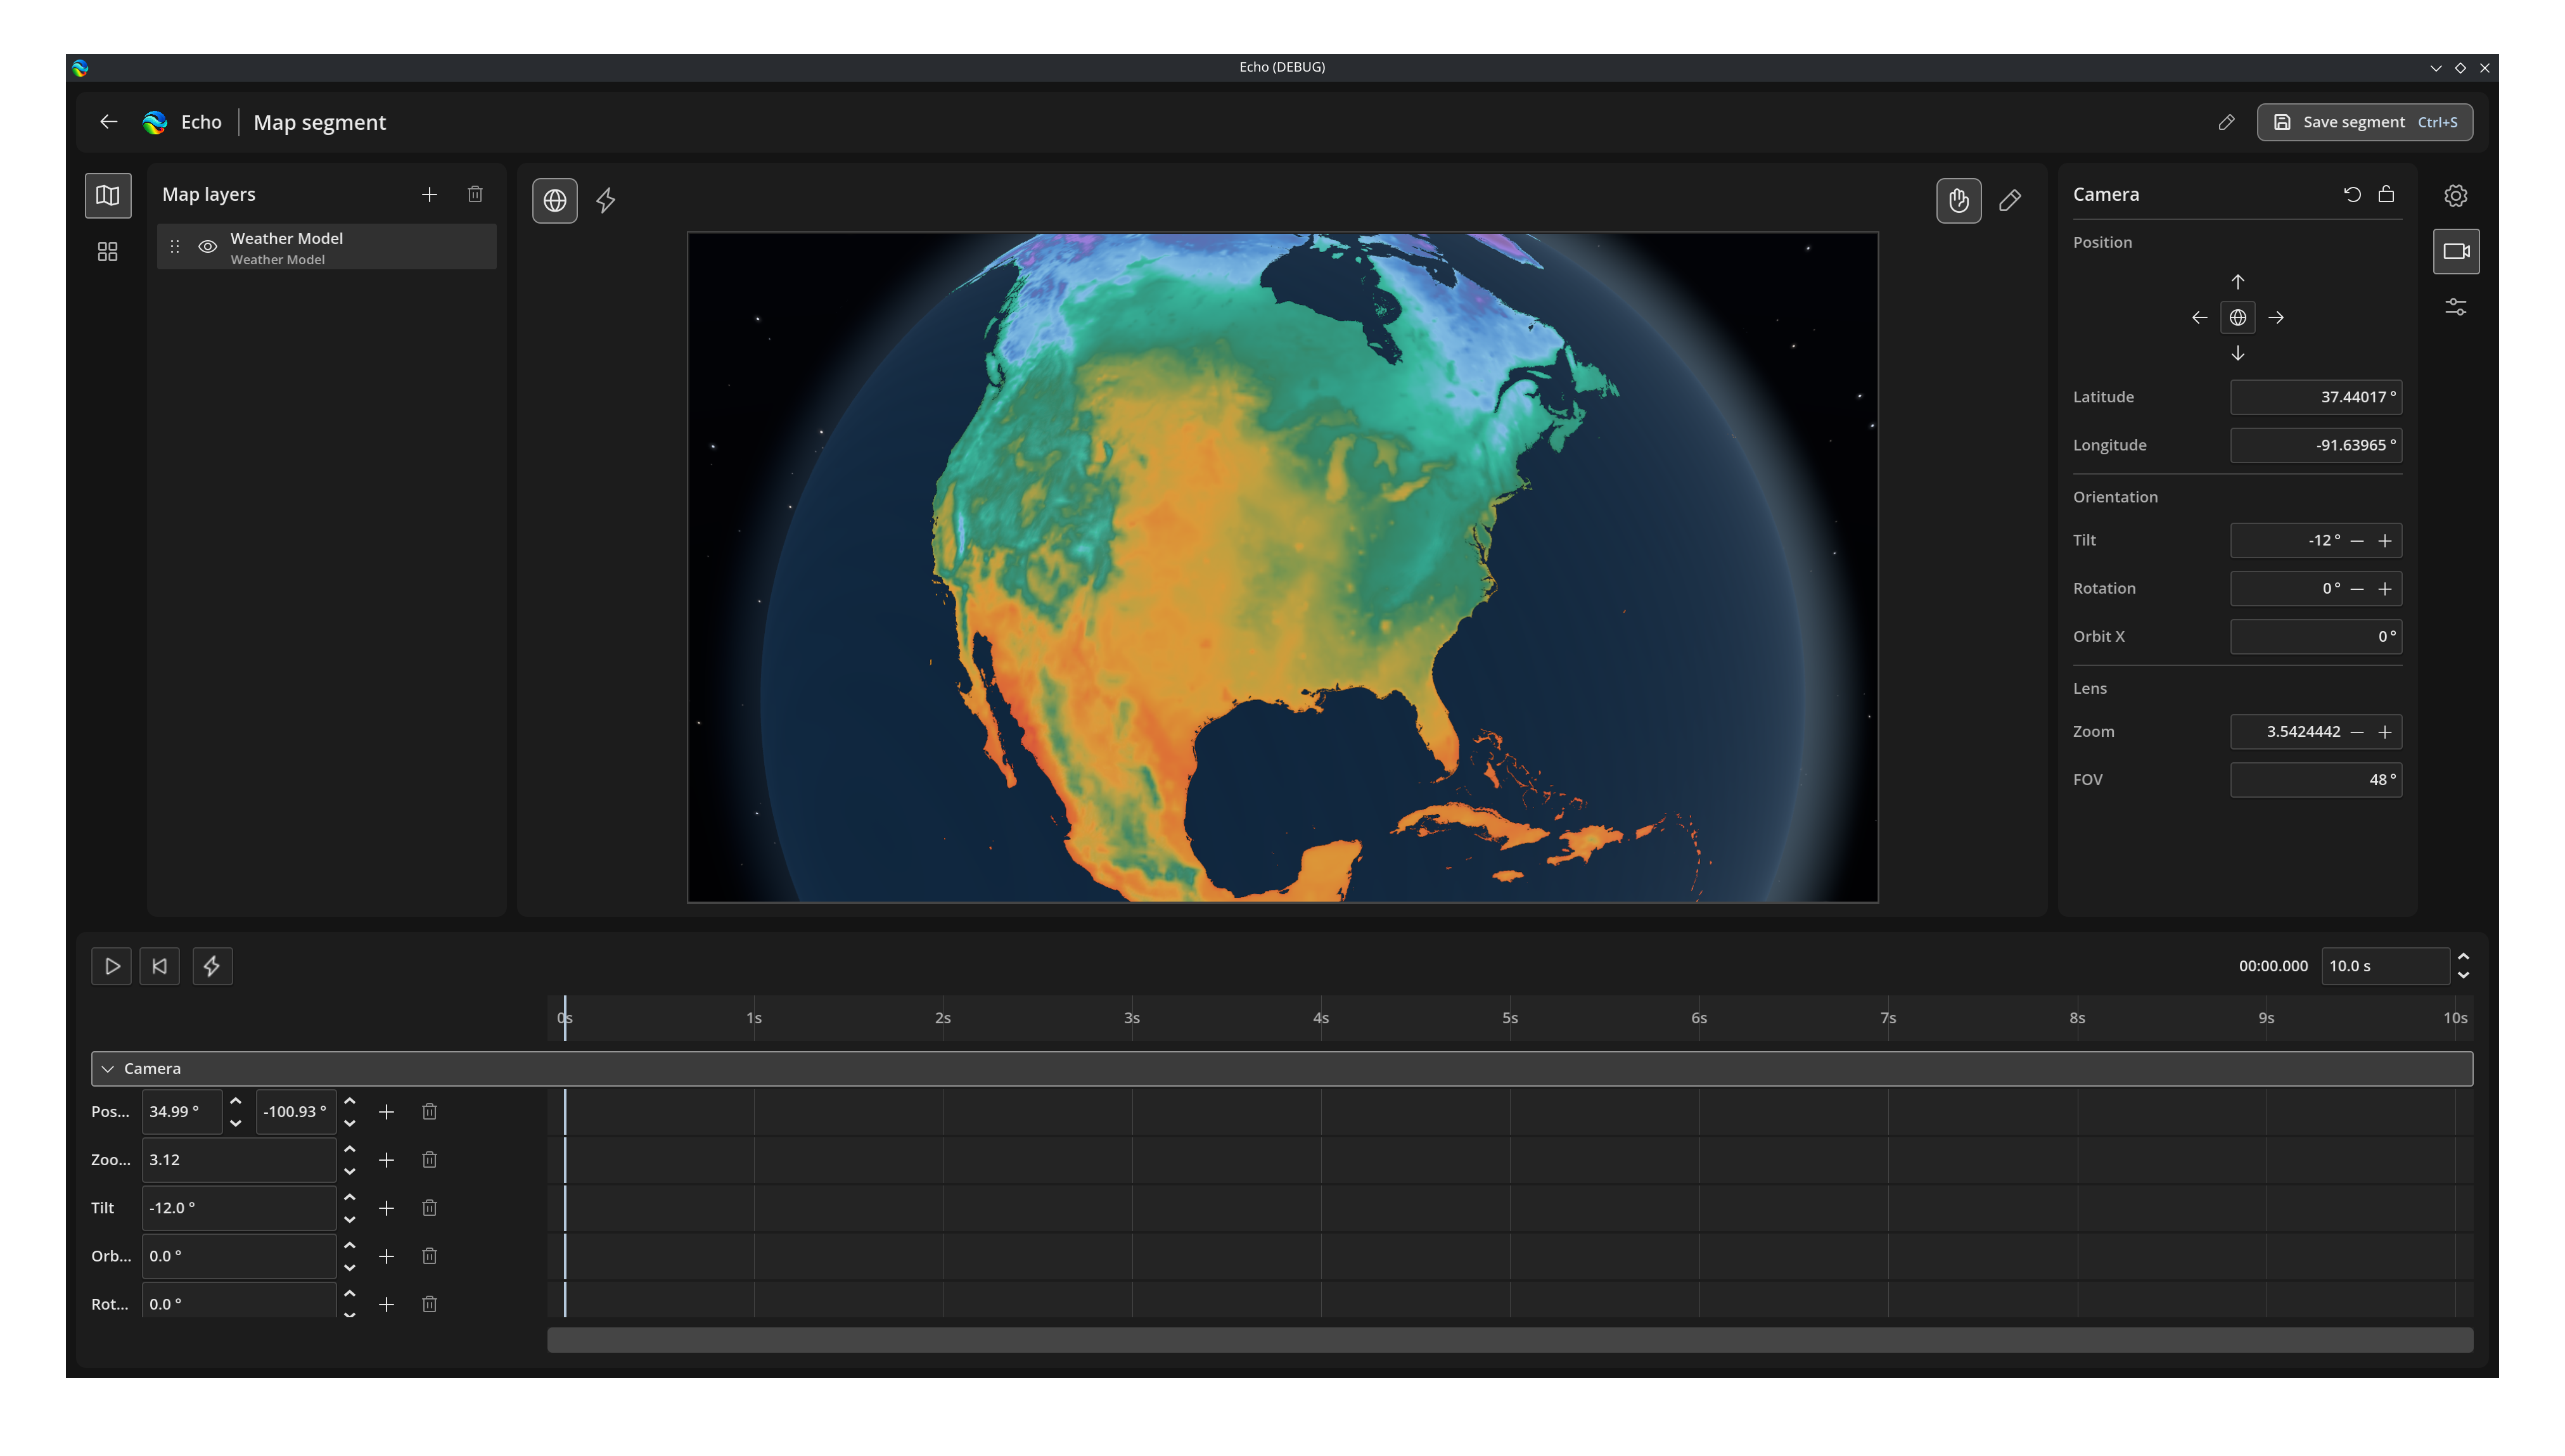
Task: Reset the camera
Action: (x=2352, y=195)
